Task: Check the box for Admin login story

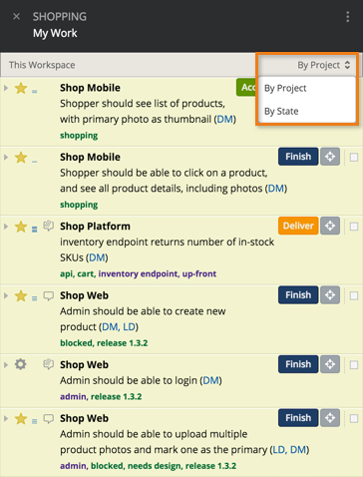Action: pyautogui.click(x=354, y=365)
